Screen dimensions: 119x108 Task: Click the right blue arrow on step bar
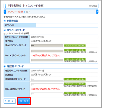click(97, 12)
